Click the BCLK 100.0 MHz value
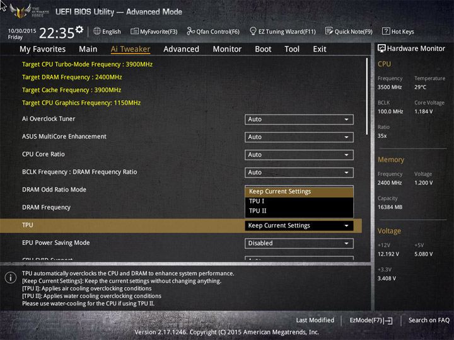This screenshot has width=454, height=340. (390, 111)
